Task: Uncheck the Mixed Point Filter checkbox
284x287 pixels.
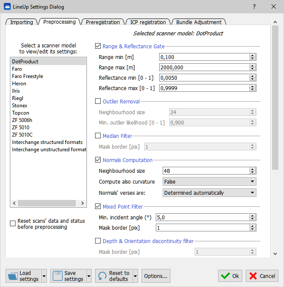Action: [98, 206]
